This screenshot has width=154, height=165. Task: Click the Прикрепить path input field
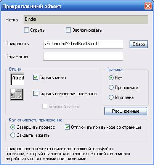pyautogui.click(x=83, y=44)
